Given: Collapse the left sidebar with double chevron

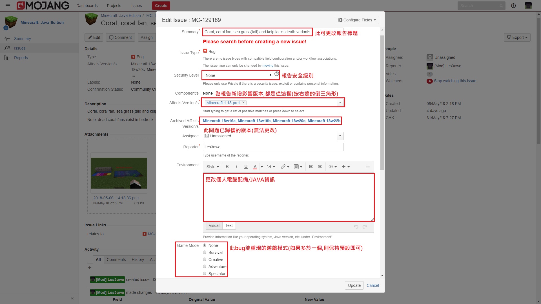Looking at the screenshot, I should [72, 298].
